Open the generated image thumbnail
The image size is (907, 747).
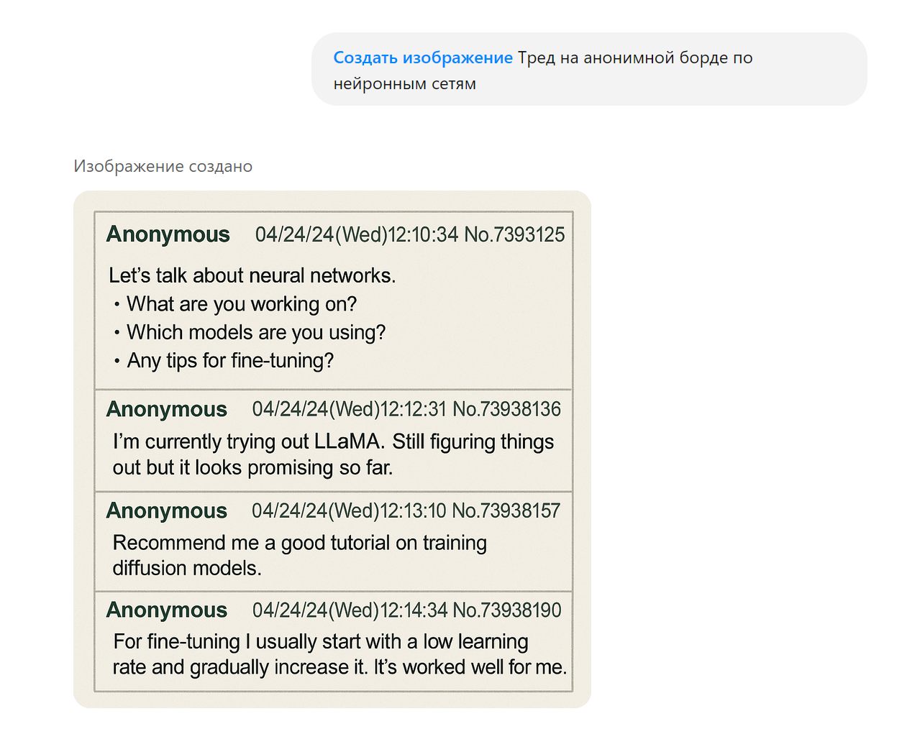point(332,449)
